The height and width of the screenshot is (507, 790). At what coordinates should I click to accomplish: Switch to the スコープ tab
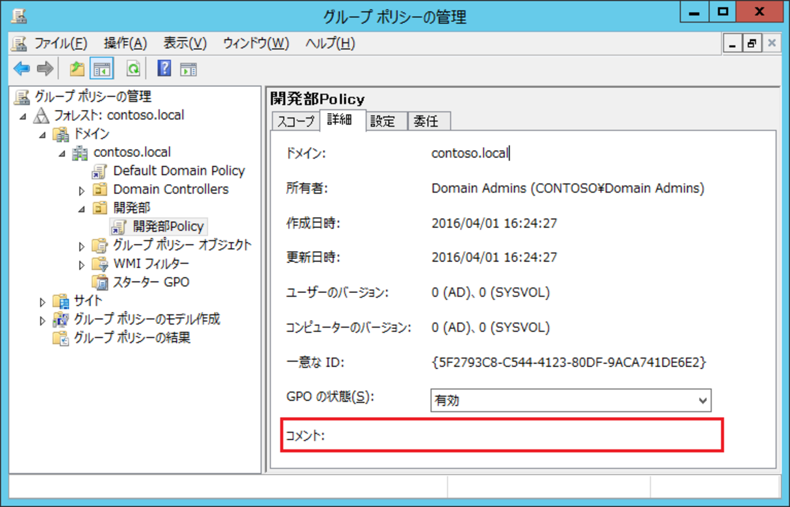click(x=296, y=121)
